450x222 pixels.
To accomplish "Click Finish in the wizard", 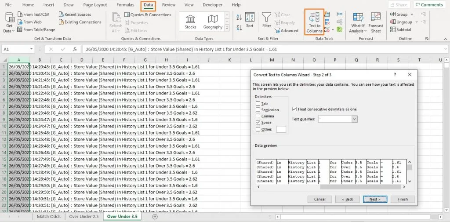I will (403, 199).
